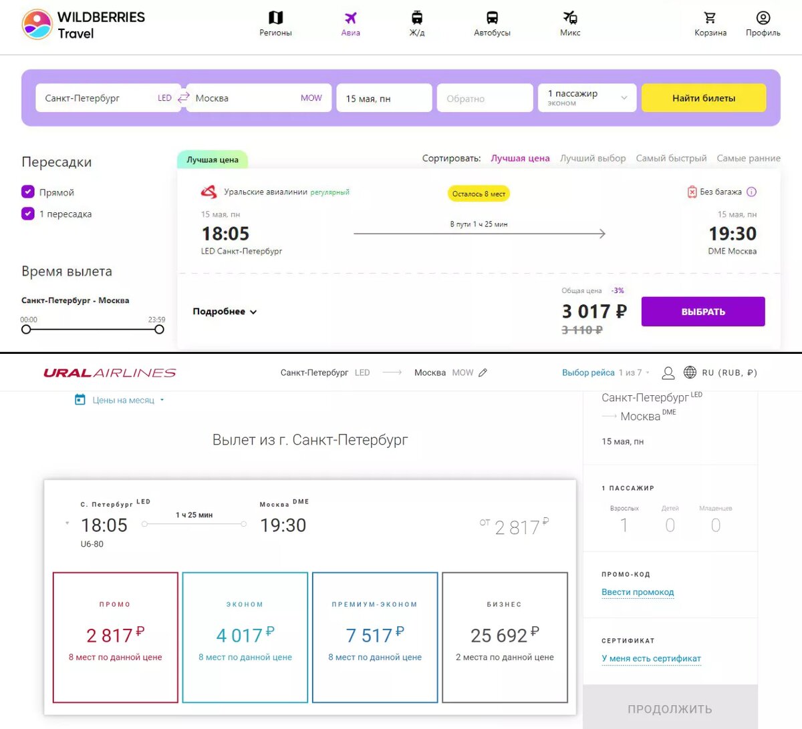The width and height of the screenshot is (802, 729).
Task: Click the Уральские авиалинии airline logo
Action: [209, 192]
